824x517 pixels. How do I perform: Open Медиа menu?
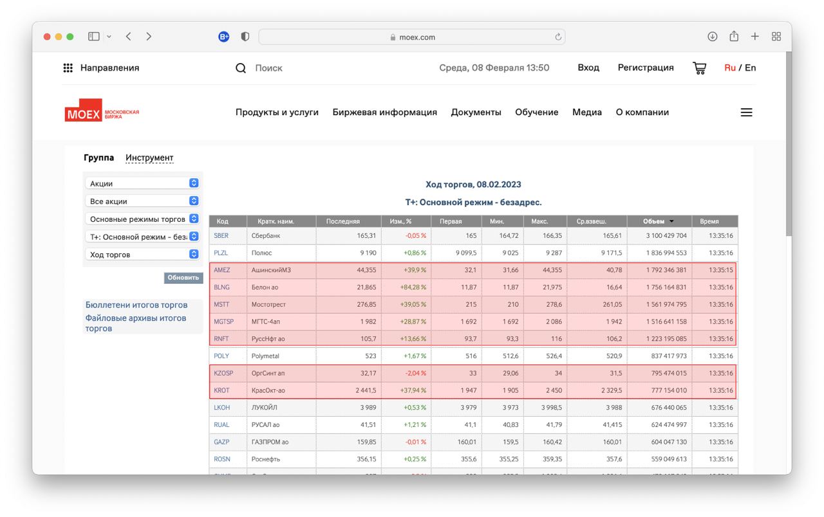pos(587,112)
